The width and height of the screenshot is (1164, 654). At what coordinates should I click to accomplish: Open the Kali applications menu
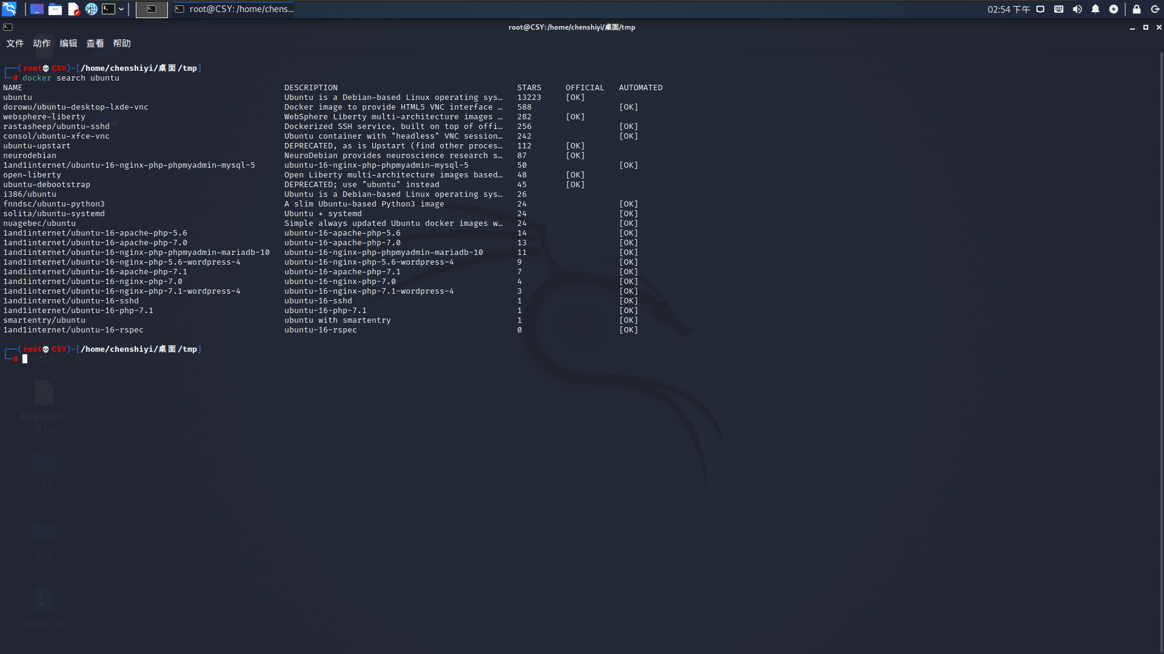coord(9,9)
